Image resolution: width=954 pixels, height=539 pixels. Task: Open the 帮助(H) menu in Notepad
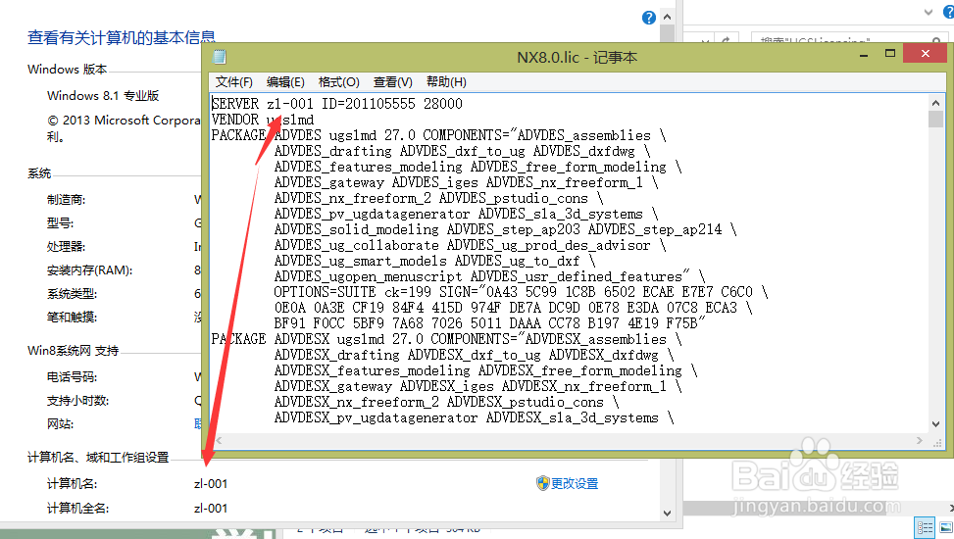pos(446,82)
